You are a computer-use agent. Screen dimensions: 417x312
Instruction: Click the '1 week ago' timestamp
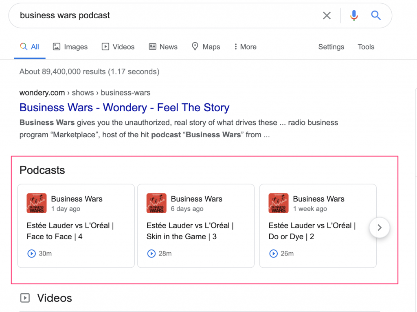tap(310, 209)
